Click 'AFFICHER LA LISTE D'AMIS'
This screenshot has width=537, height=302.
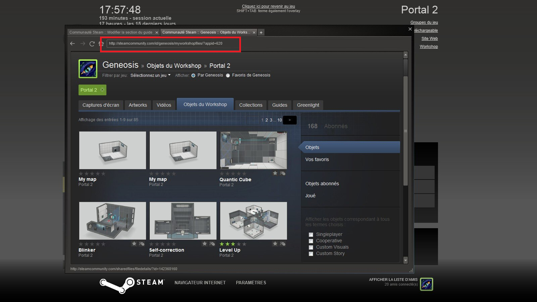pos(393,280)
